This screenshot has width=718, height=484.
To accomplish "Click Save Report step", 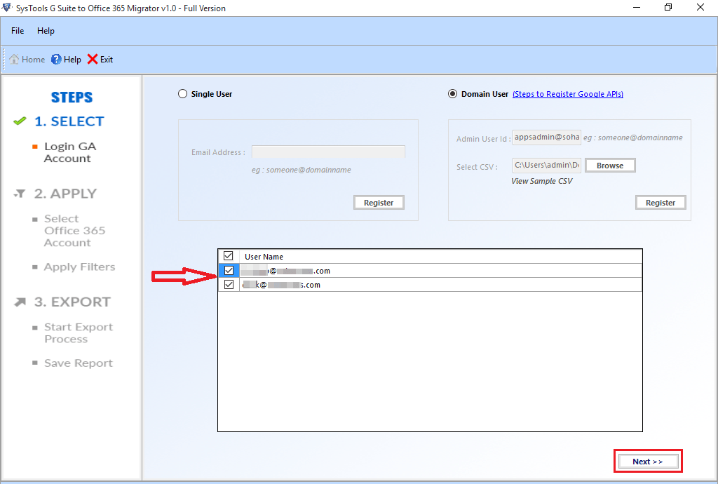I will tap(79, 363).
